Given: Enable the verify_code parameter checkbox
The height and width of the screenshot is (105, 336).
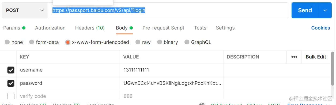Looking at the screenshot, I should point(11,96).
